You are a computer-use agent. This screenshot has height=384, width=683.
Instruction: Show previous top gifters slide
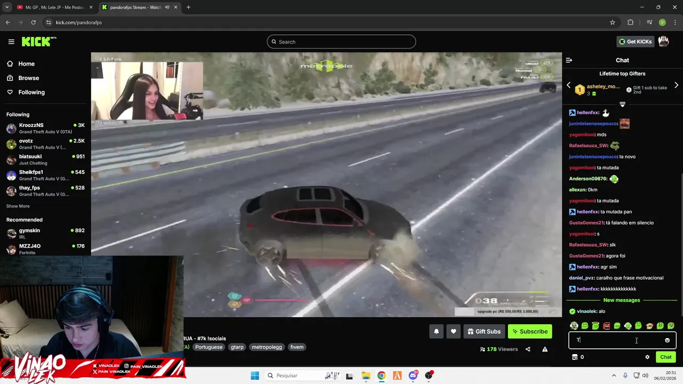(568, 85)
